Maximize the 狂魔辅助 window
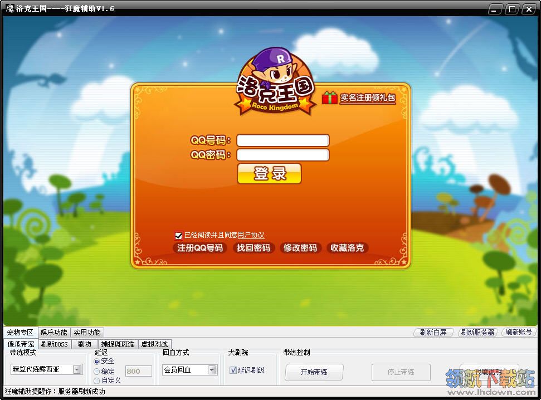541x400 pixels. pyautogui.click(x=512, y=9)
